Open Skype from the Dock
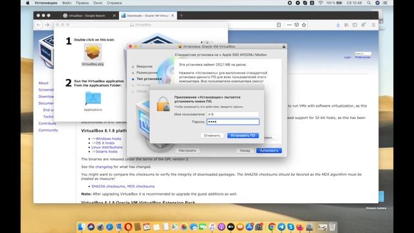 pyautogui.click(x=290, y=227)
